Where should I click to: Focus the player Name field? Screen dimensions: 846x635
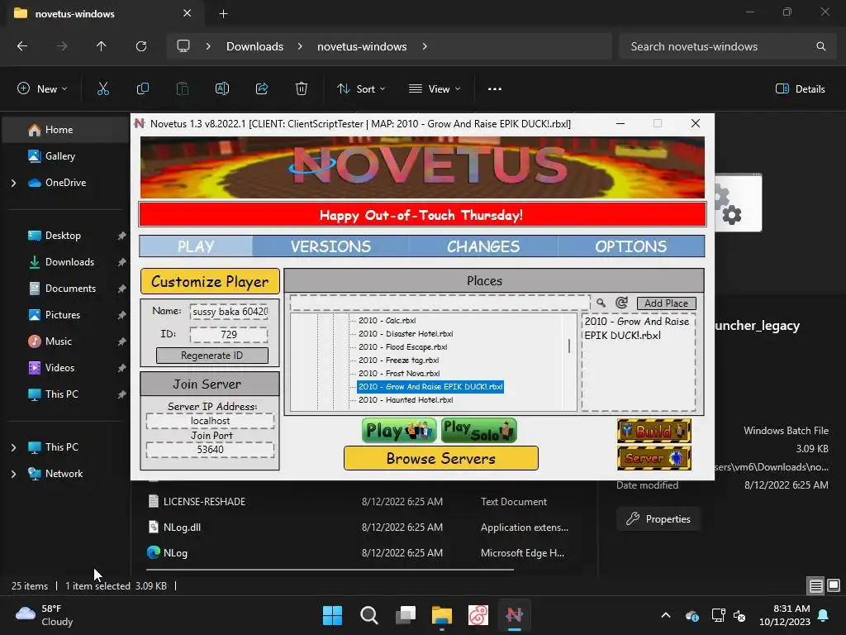tap(229, 312)
